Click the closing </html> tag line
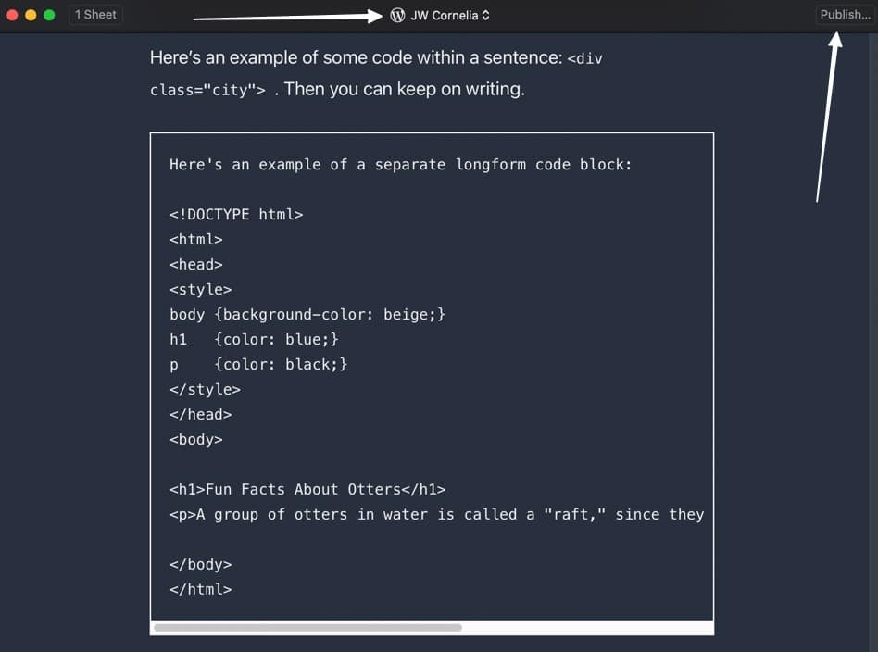 click(201, 589)
